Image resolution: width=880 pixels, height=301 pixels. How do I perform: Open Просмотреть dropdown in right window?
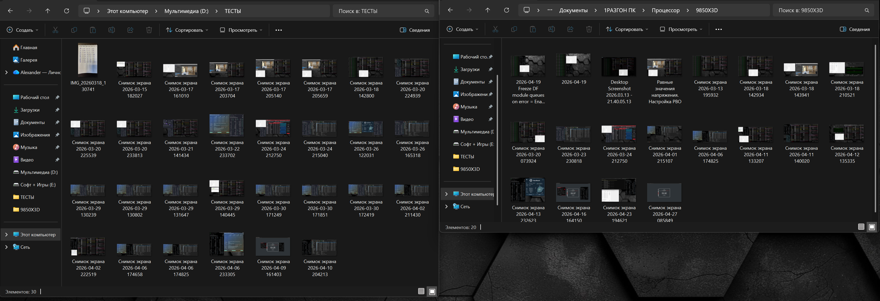(x=681, y=29)
